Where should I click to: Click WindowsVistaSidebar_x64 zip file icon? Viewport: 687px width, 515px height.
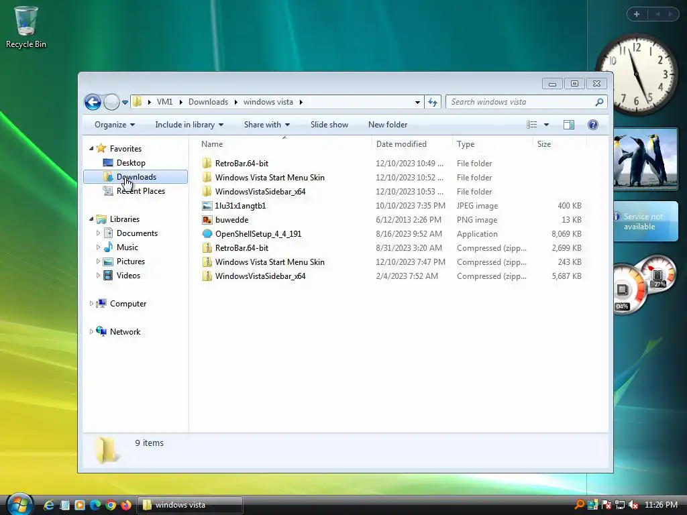pos(207,276)
